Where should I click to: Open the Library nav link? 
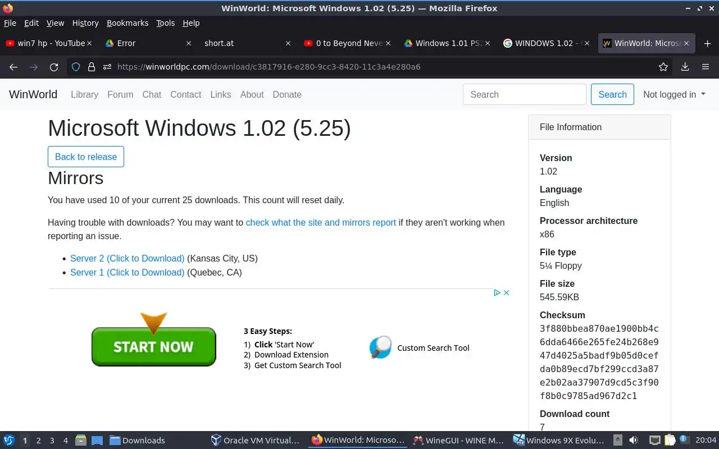pyautogui.click(x=84, y=94)
